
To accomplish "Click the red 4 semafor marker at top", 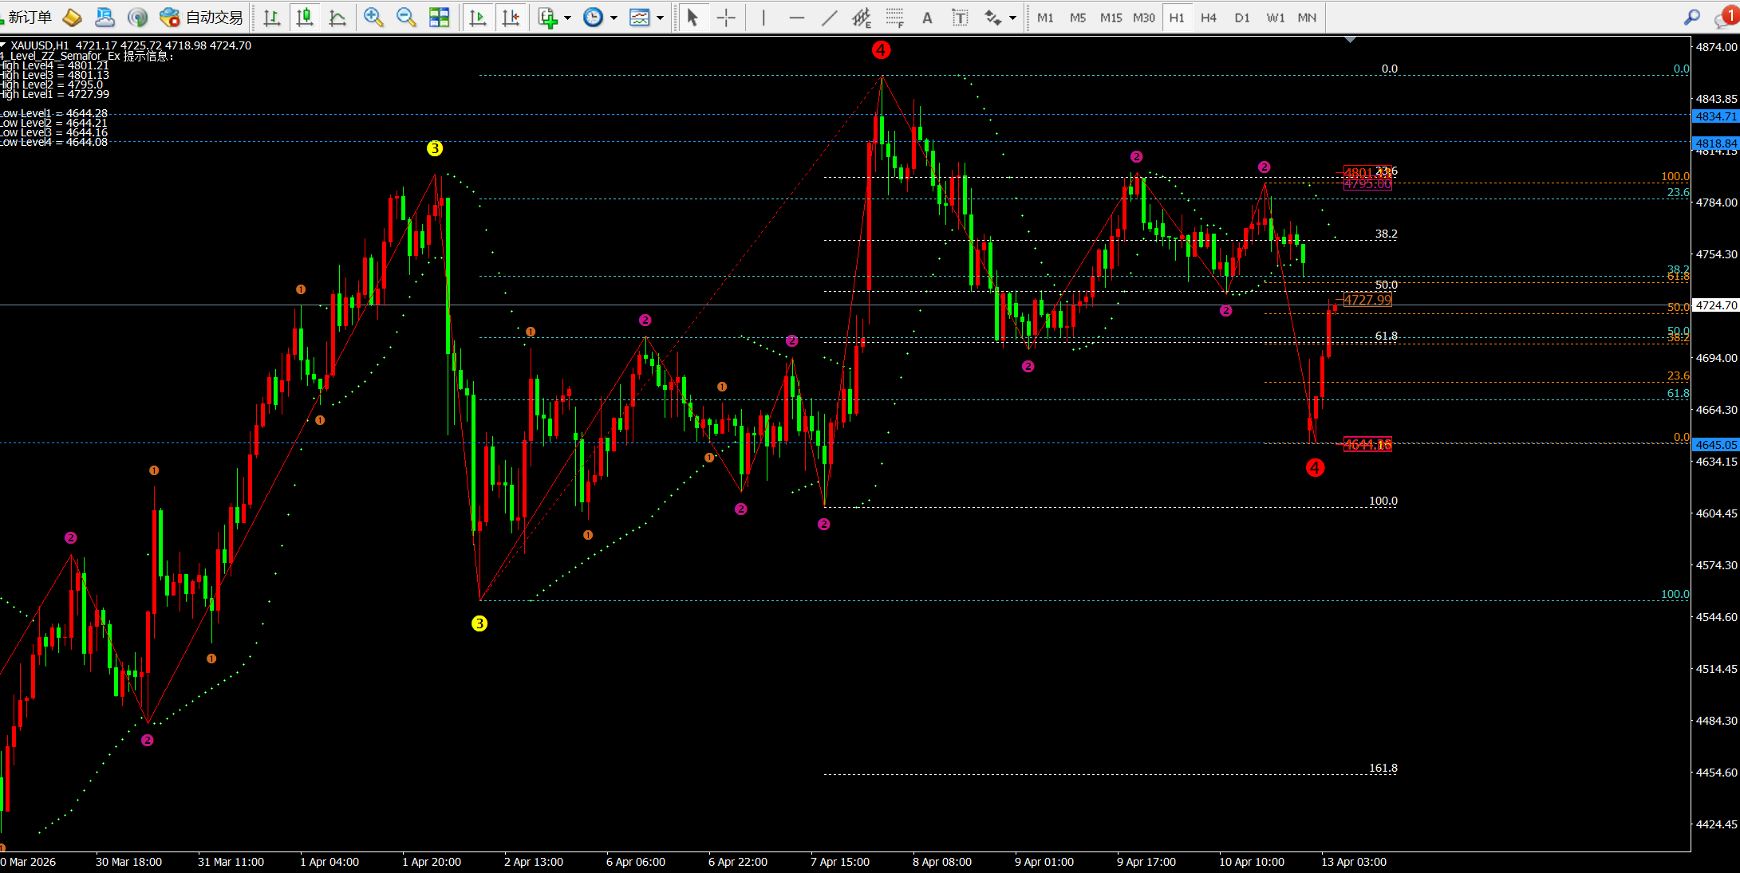I will (881, 49).
